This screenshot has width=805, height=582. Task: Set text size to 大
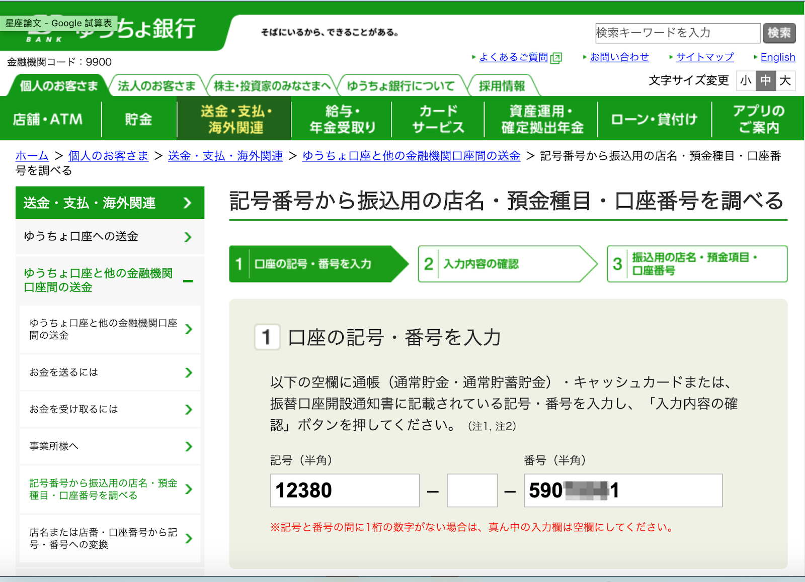(x=785, y=81)
